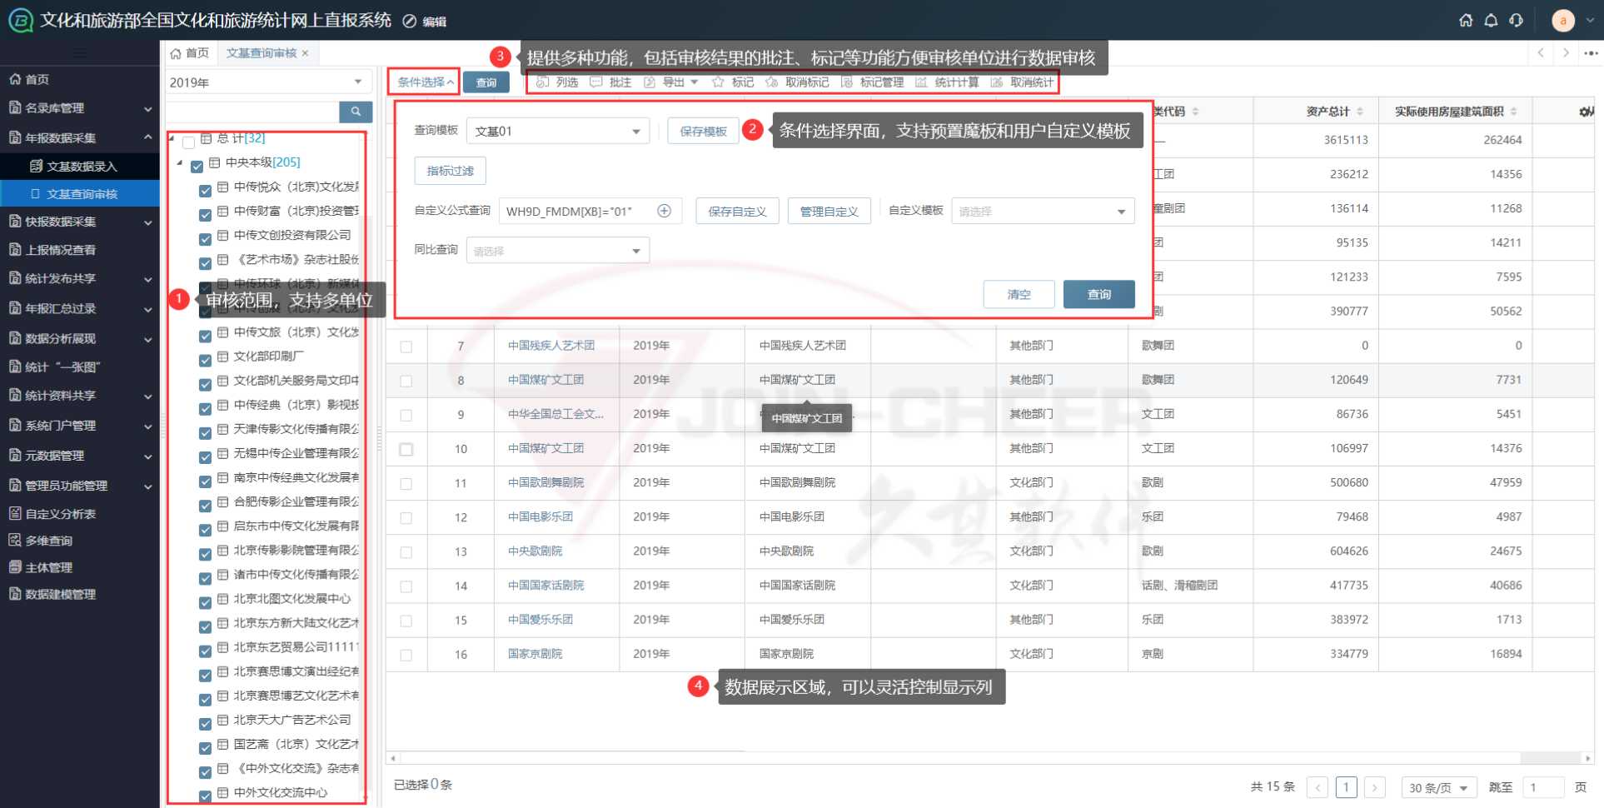The image size is (1604, 808).
Task: Open the 查询模板 文基01 dropdown
Action: click(557, 132)
